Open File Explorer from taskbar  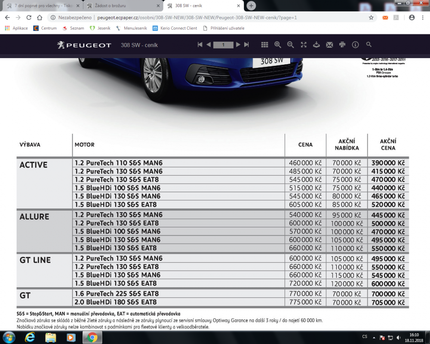pos(50,338)
